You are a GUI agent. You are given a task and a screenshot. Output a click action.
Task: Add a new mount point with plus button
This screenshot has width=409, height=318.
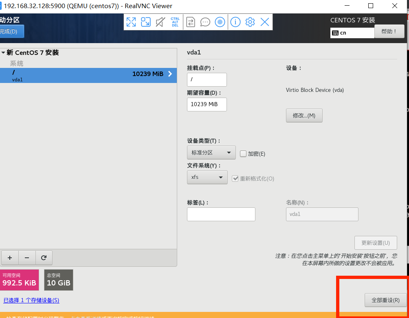(x=10, y=258)
